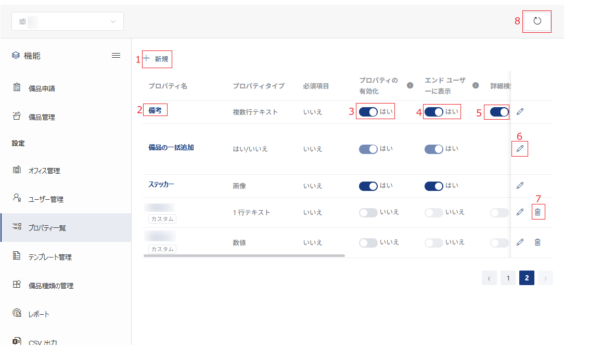Open the 備品の一括追加 property link

(171, 148)
